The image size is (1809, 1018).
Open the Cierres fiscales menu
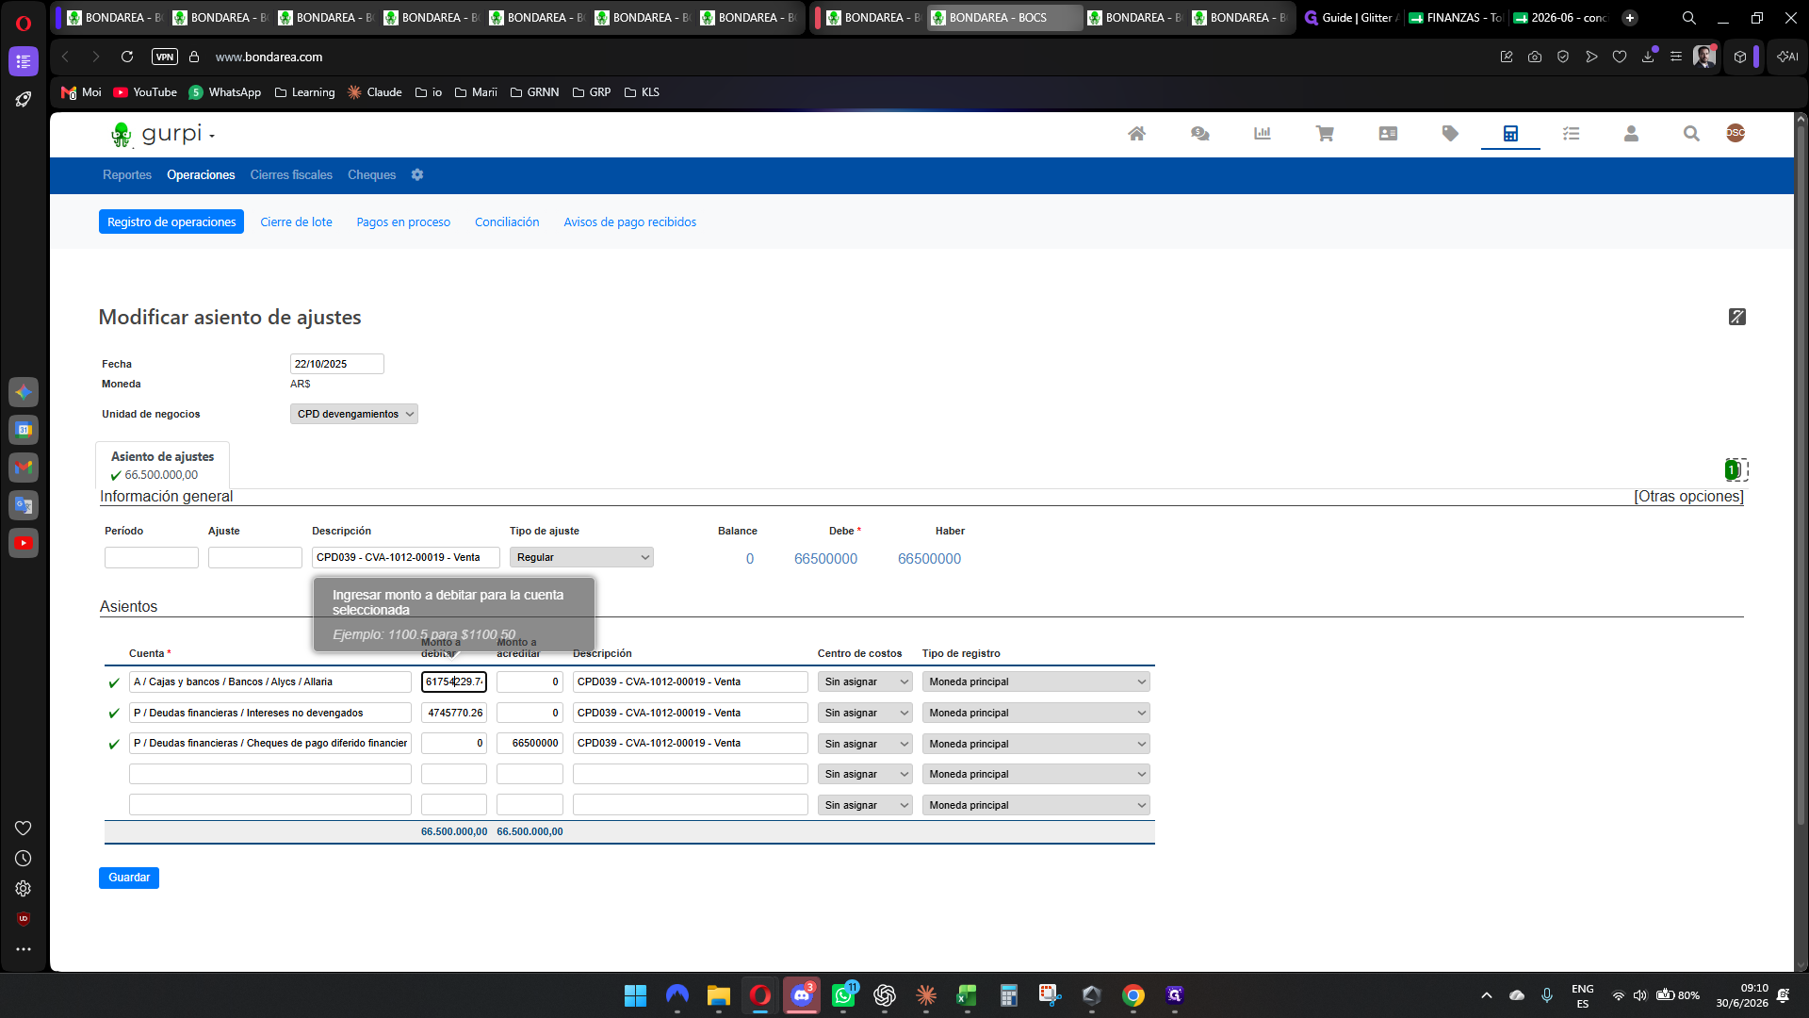coord(291,175)
